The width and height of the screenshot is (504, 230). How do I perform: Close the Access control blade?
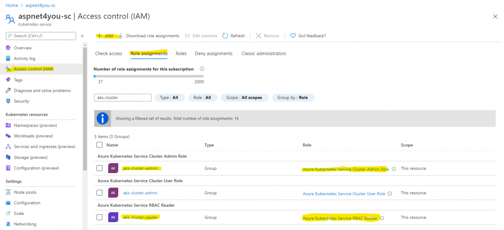pos(495,17)
